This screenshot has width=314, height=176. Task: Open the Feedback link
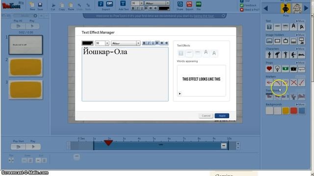(250, 5)
